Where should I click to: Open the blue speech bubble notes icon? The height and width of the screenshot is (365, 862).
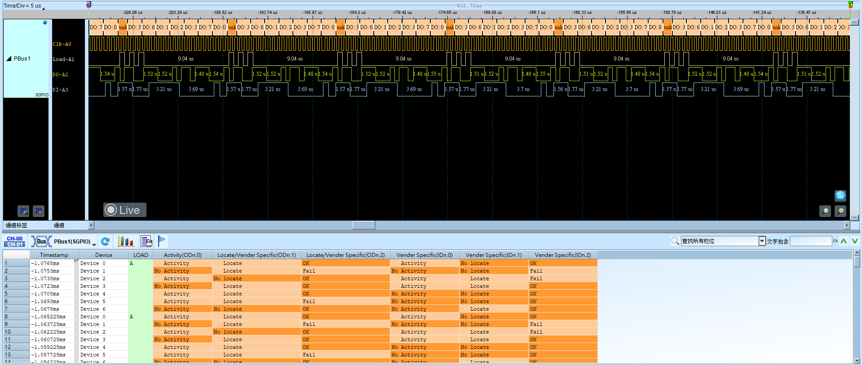[840, 196]
